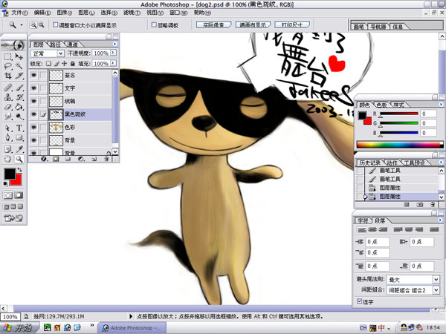Hide the 色彩 layer
Screen dimensions: 446x334
[34, 127]
